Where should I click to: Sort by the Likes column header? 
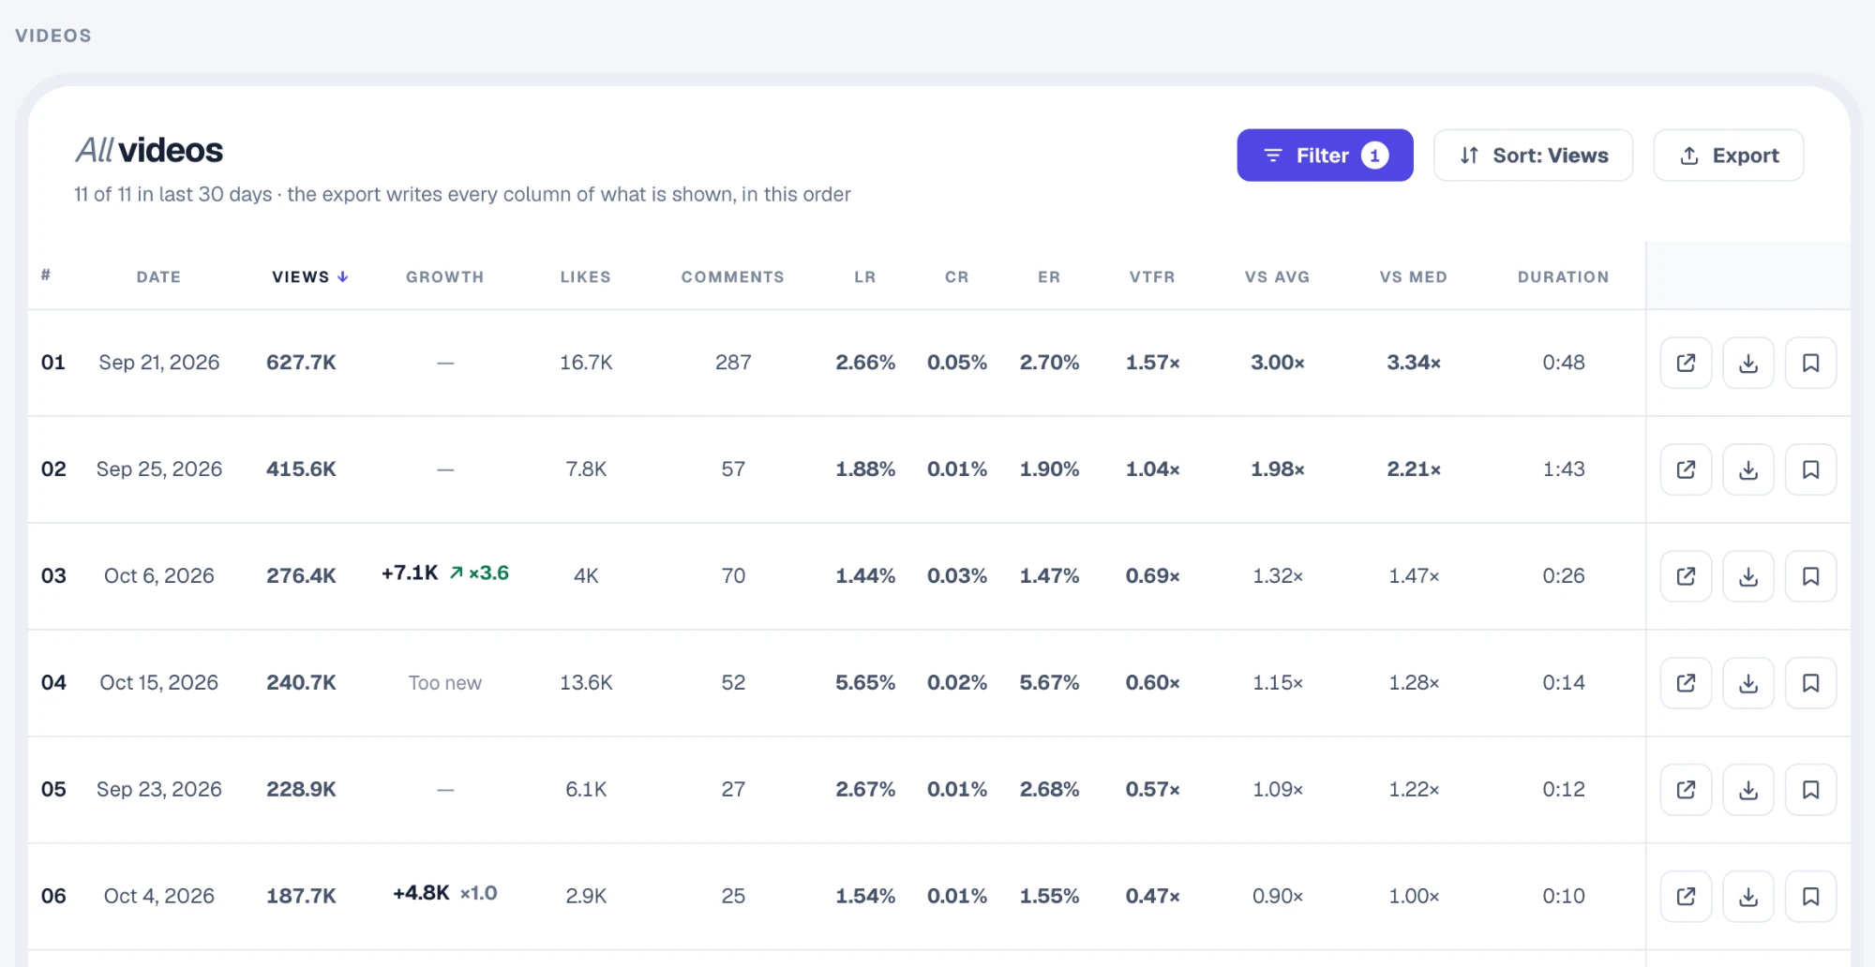coord(586,277)
